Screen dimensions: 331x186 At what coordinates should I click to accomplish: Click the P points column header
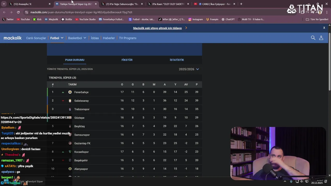tap(197, 84)
